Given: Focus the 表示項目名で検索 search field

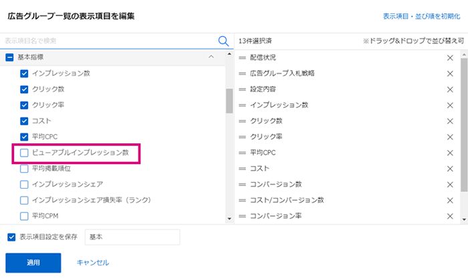Looking at the screenshot, I should [109, 41].
